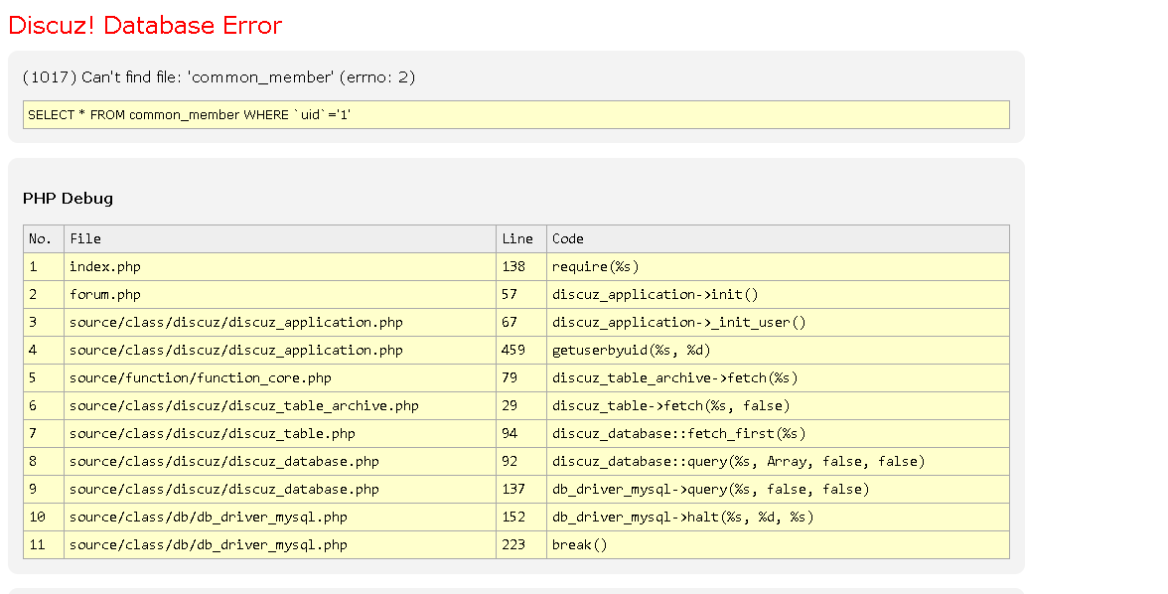
Task: Select 'discuz_database::query(%s, Array, false, false)' cell
Action: point(779,461)
